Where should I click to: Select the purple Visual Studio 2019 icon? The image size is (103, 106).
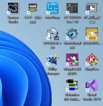coord(92,85)
